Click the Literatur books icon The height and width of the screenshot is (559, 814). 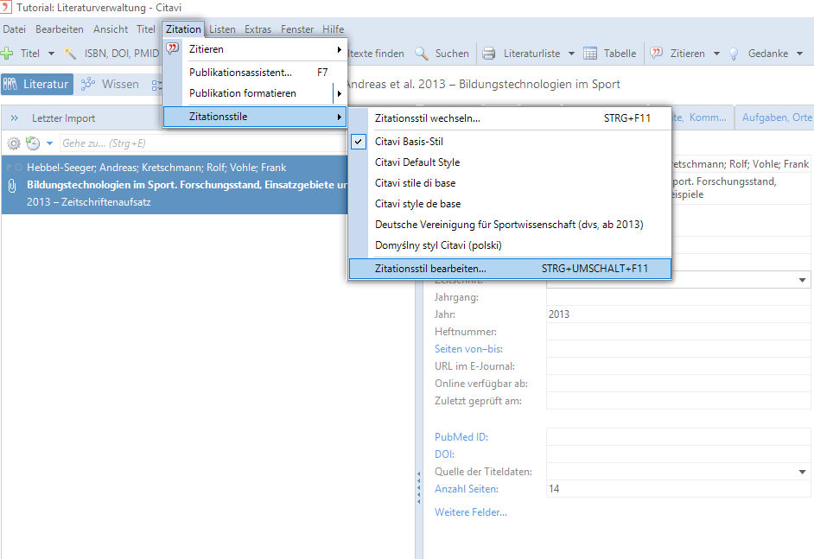tap(10, 84)
